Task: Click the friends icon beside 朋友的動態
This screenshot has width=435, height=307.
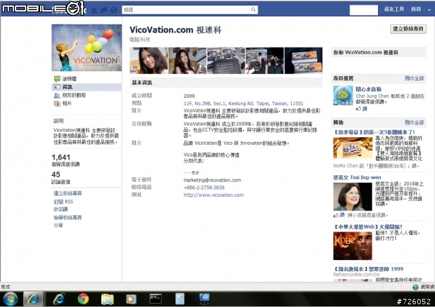Action: coord(57,95)
